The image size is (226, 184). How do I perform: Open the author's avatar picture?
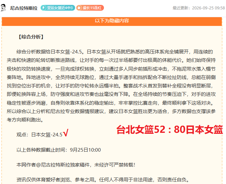point(3,8)
